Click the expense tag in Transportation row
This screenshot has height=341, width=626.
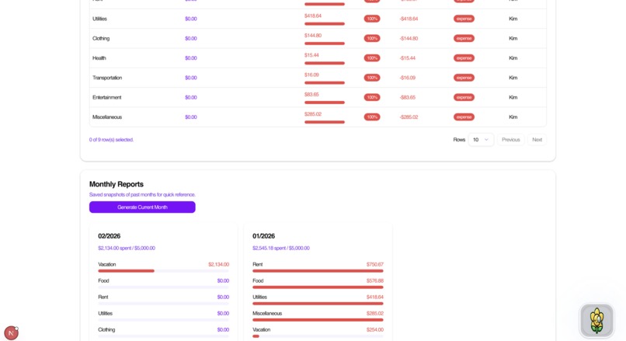point(464,78)
